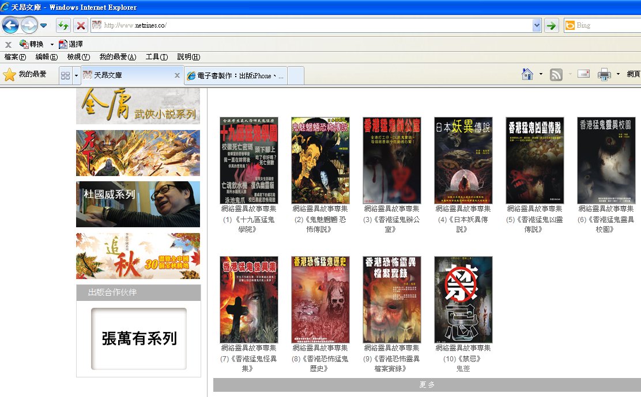Click the Read Mail icon
This screenshot has width=641, height=397.
pyautogui.click(x=583, y=74)
